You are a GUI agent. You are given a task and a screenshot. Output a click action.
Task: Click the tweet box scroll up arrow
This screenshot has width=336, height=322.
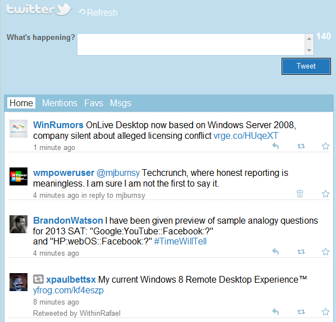coord(309,39)
